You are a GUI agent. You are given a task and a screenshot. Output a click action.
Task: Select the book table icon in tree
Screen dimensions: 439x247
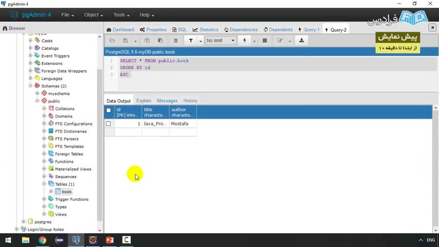[58, 191]
